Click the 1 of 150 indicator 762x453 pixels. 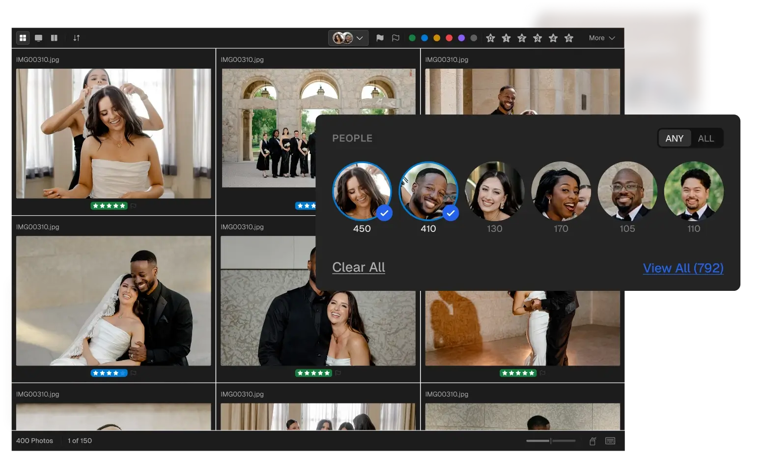coord(80,441)
